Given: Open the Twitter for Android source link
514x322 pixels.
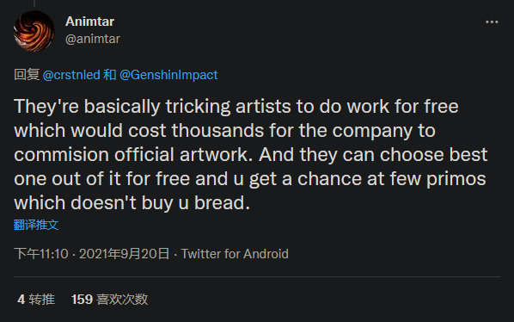Looking at the screenshot, I should click(x=235, y=254).
